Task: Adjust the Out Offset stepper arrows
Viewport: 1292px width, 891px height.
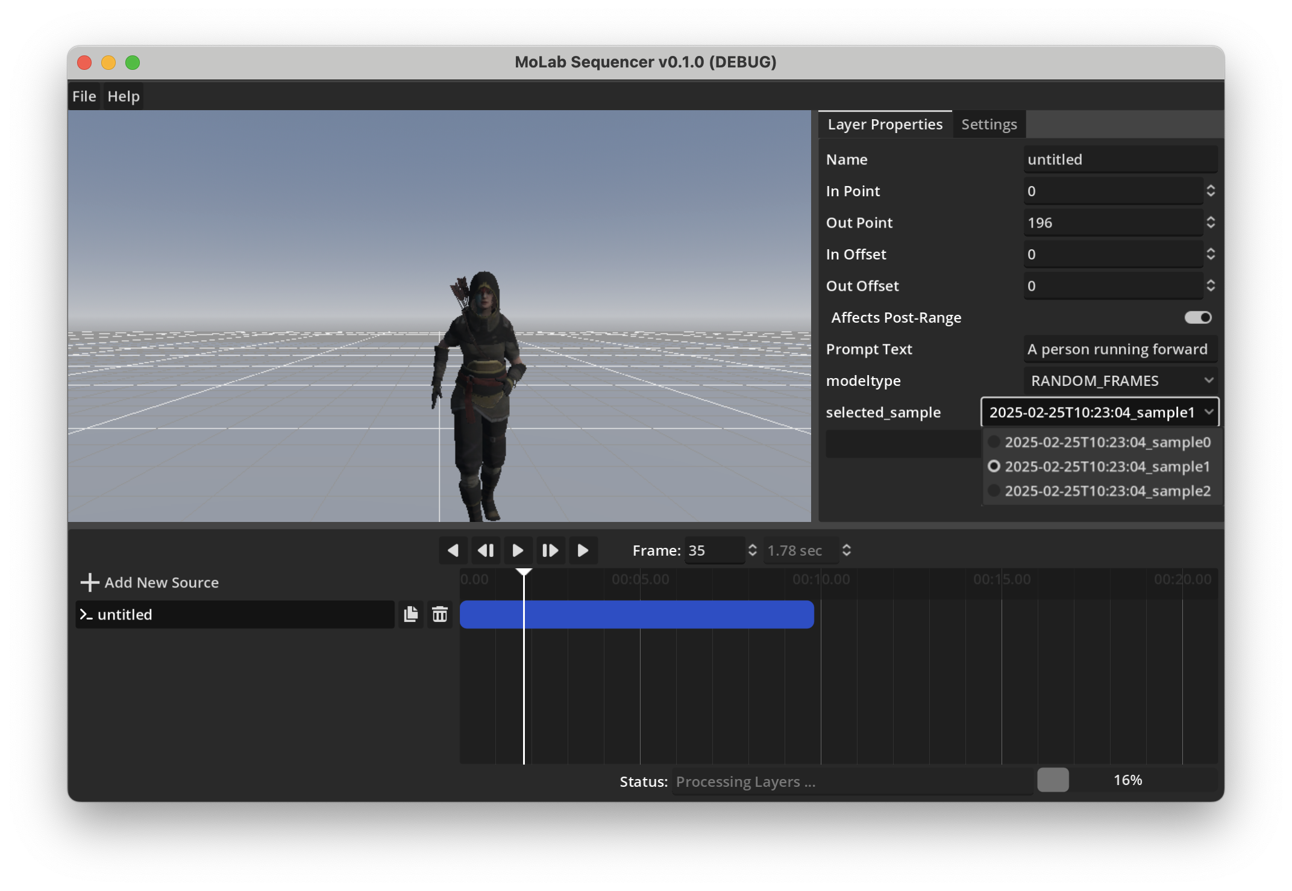Action: (x=1211, y=286)
